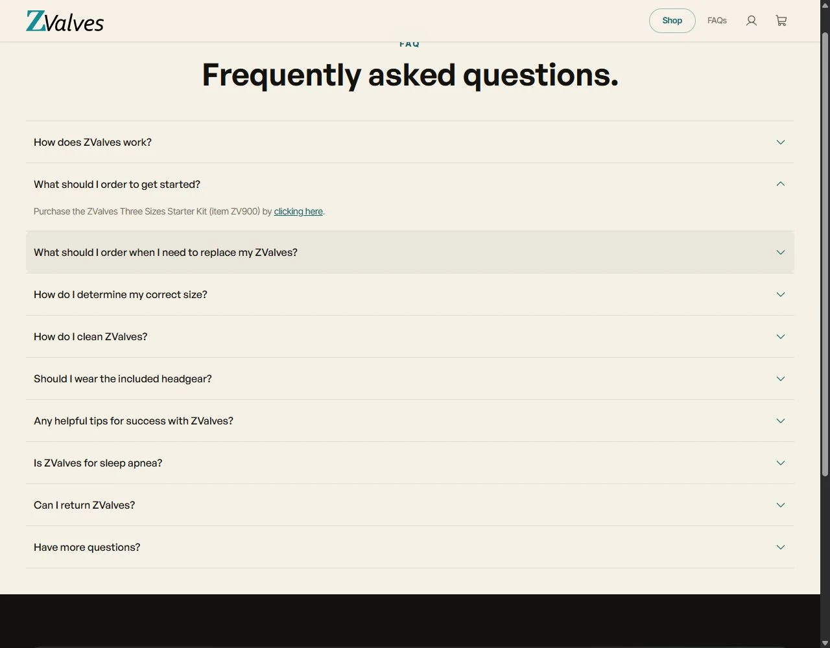Viewport: 830px width, 648px height.
Task: Open the FAQs navigation link
Action: tap(717, 21)
